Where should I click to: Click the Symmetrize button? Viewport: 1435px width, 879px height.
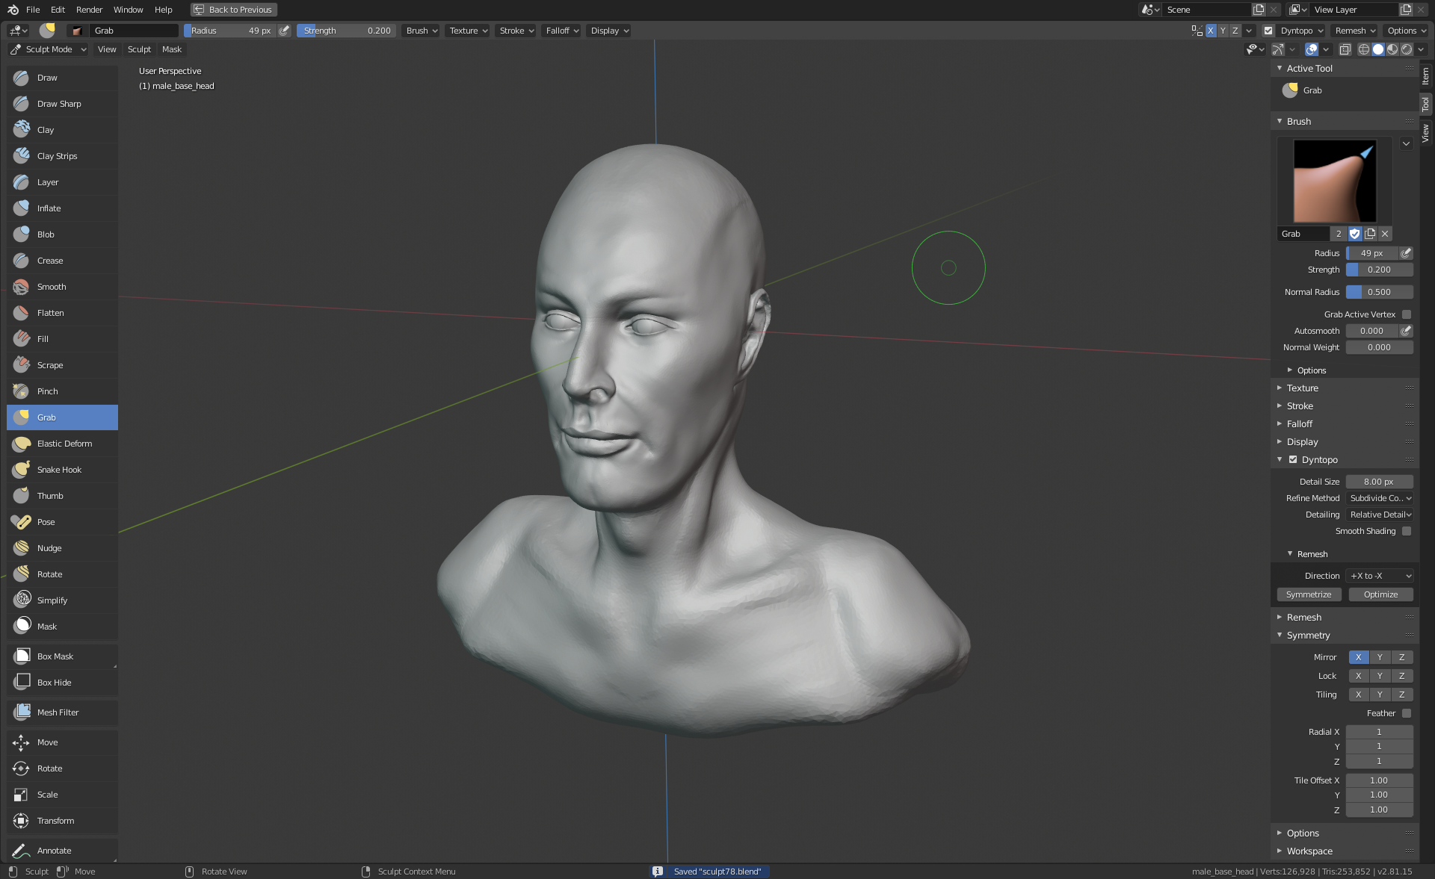pos(1309,594)
